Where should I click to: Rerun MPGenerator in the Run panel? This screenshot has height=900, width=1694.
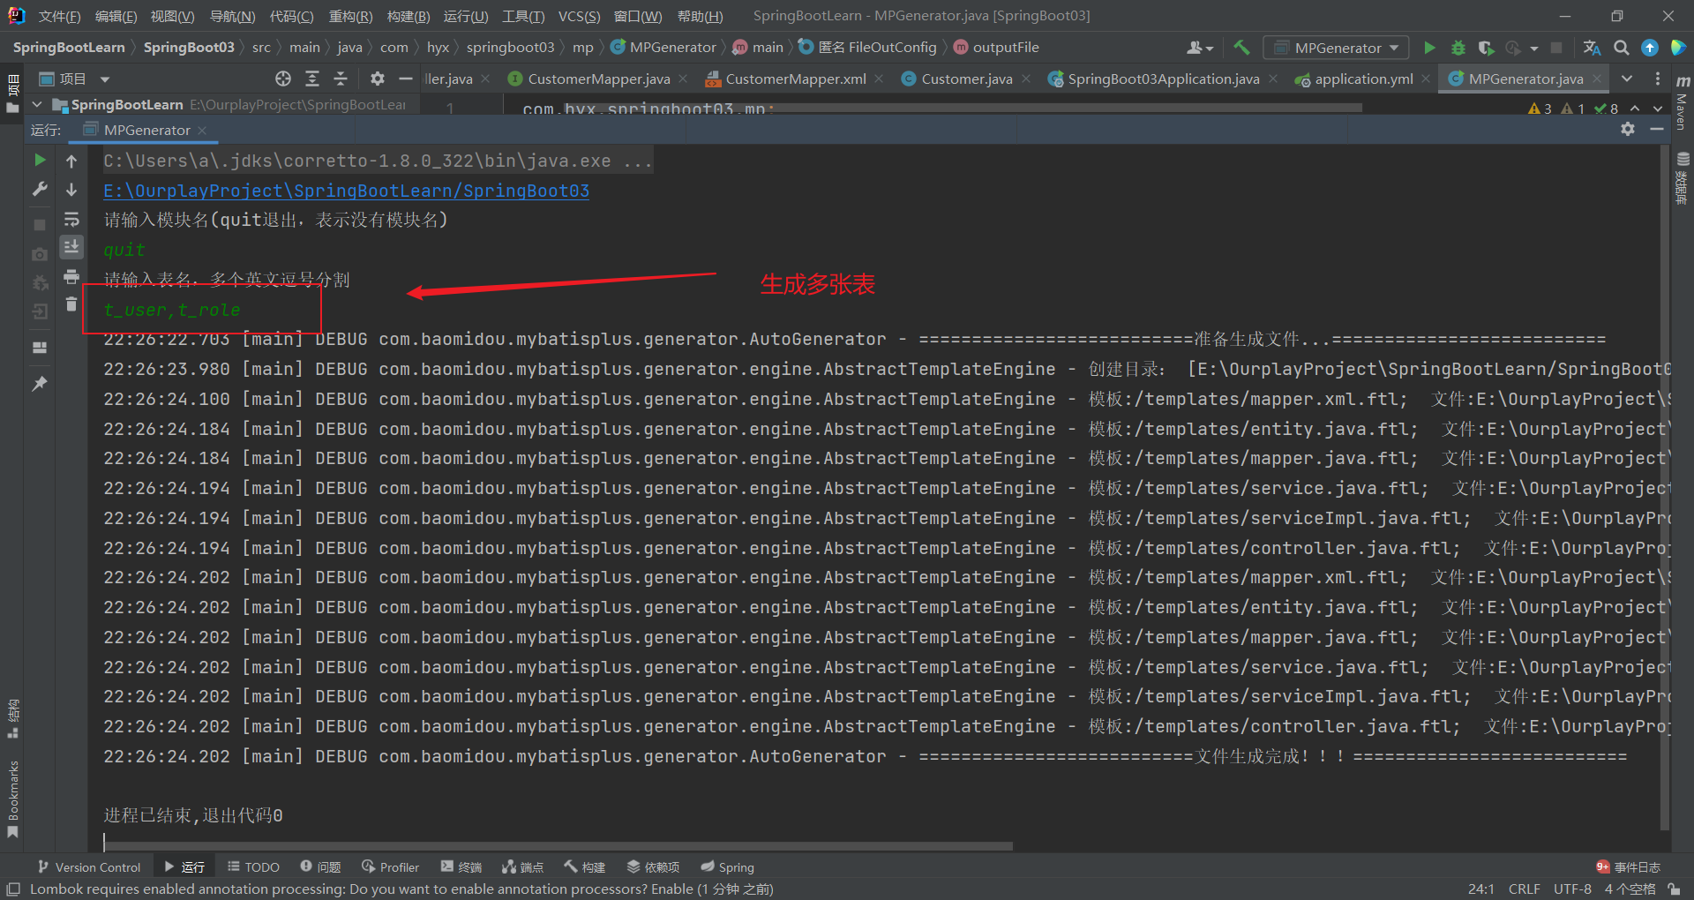tap(40, 160)
